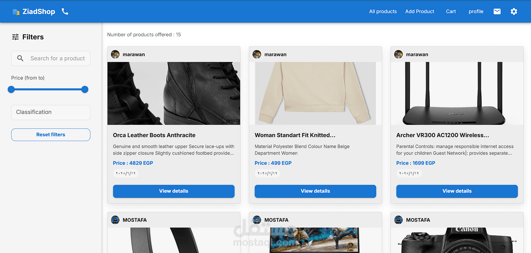Click the beige knitted sweater image
Viewport: 531px width, 253px height.
[315, 93]
